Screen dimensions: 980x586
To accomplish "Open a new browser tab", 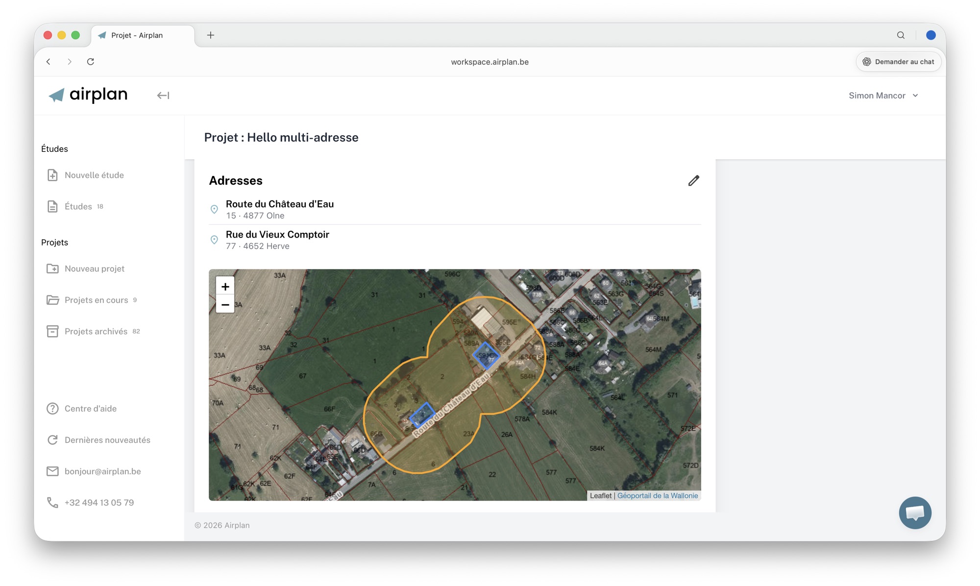I will pyautogui.click(x=211, y=35).
